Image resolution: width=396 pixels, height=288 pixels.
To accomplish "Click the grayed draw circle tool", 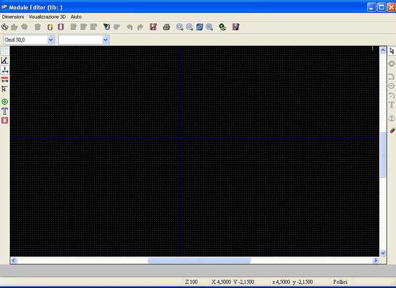I will pyautogui.click(x=391, y=86).
